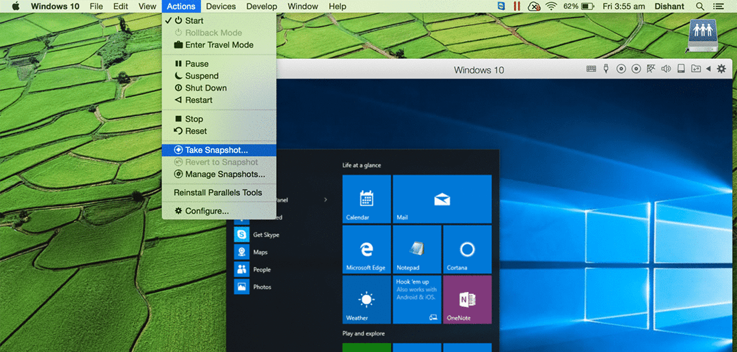
Task: Open Manage Snapshots... from the menu
Action: click(219, 175)
